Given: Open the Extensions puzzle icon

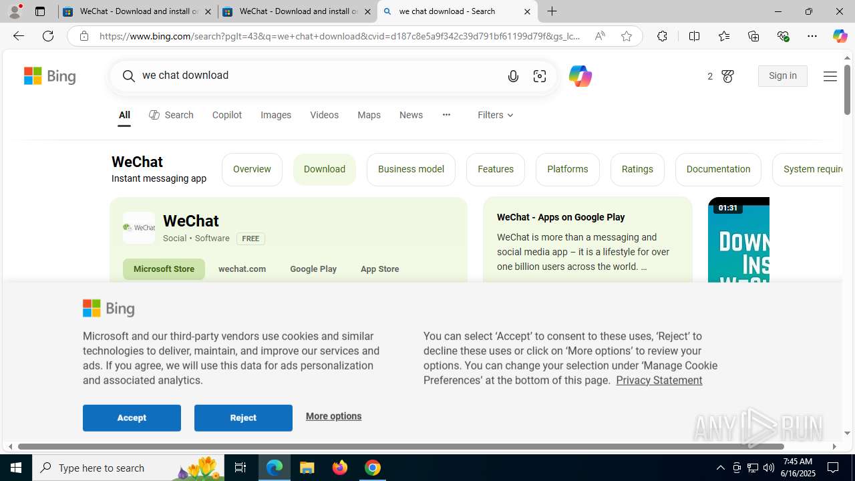Looking at the screenshot, I should pyautogui.click(x=662, y=36).
